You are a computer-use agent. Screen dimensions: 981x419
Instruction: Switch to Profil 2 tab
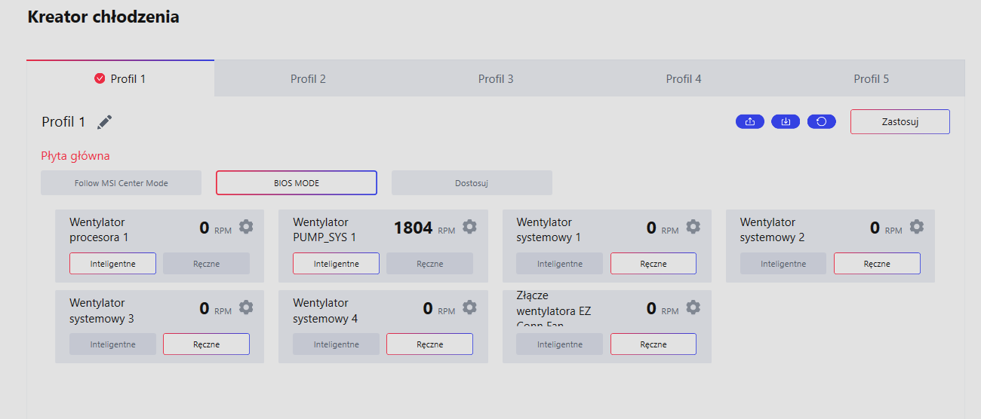[x=308, y=79]
